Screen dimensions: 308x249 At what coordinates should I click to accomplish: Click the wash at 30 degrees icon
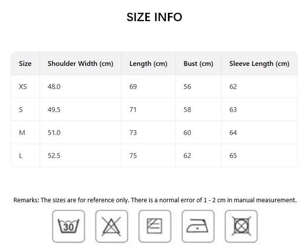[68, 226]
